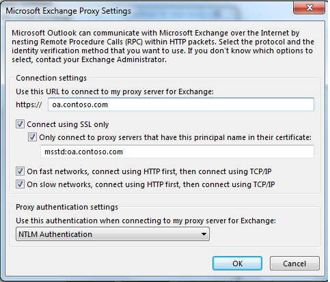This screenshot has height=282, width=330.
Task: Disable the fast networks HTTP first checkbox
Action: point(20,171)
